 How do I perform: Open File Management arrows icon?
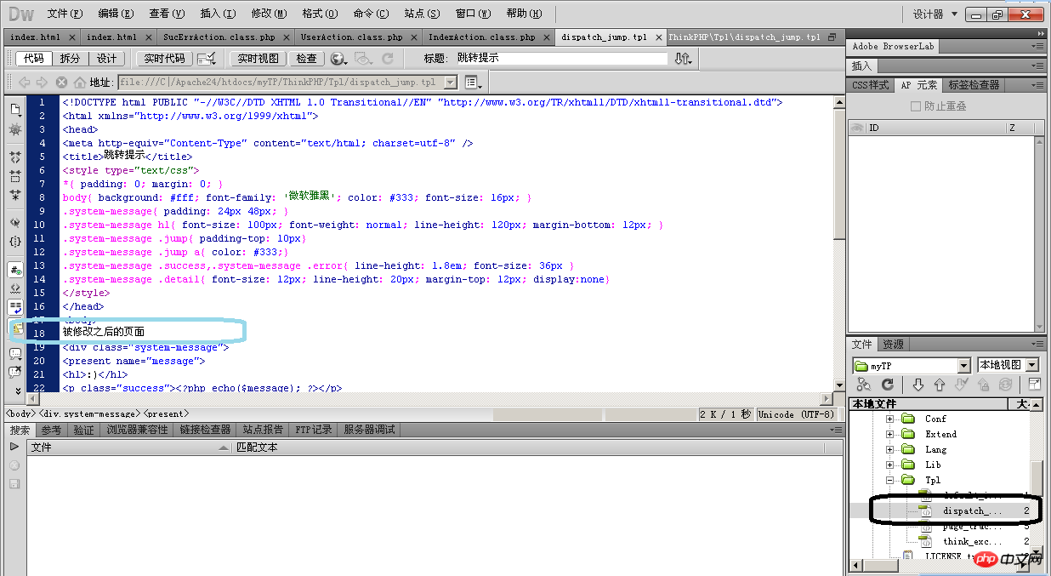[684, 59]
